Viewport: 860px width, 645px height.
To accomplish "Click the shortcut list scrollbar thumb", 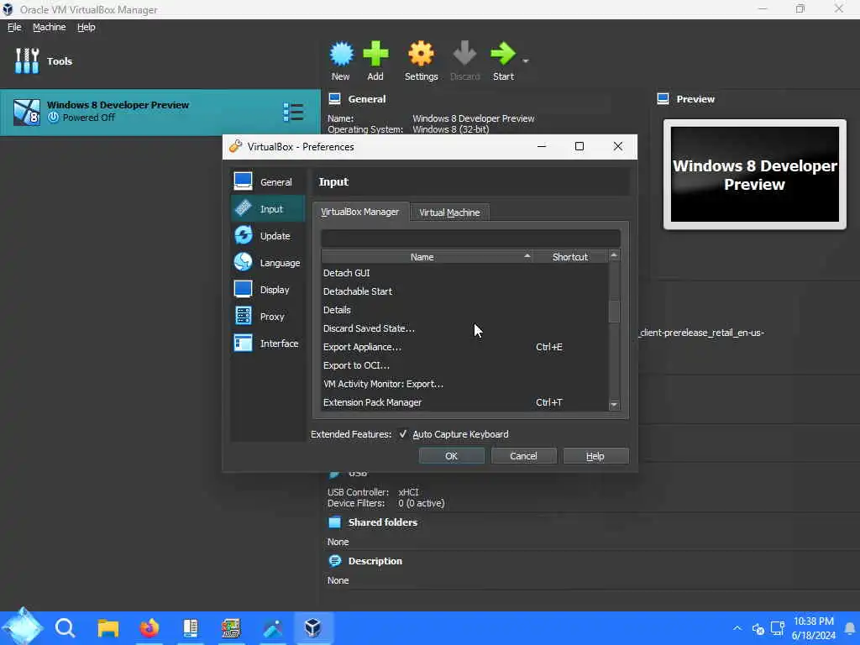I will [x=614, y=312].
